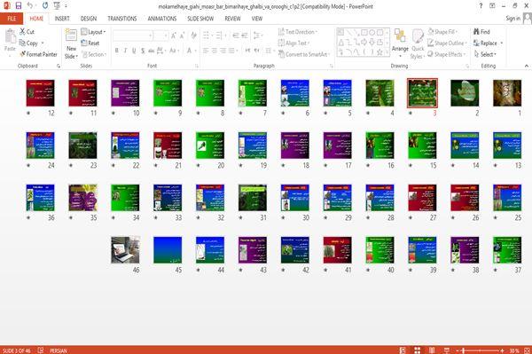
Task: Select the oval shape in Shapes gallery
Action: [x=372, y=33]
